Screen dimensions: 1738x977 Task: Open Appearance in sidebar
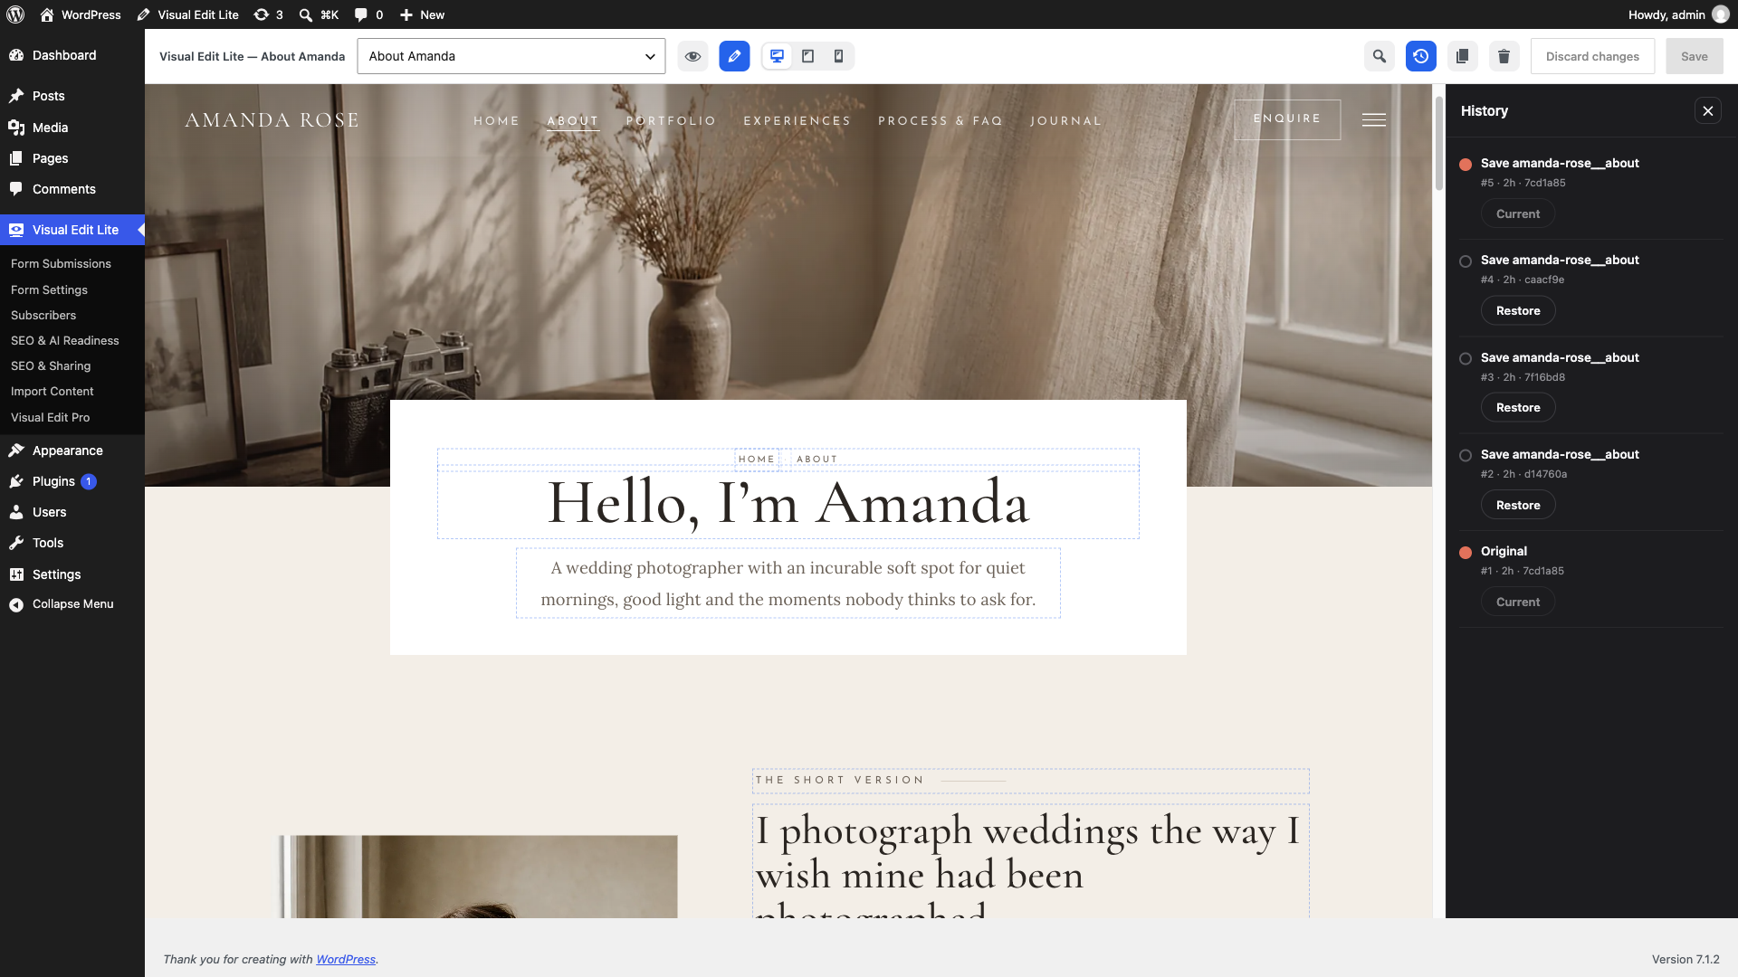72,451
